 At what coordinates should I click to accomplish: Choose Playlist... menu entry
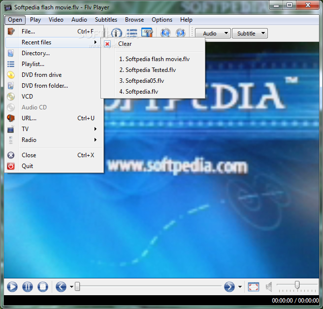(x=54, y=64)
